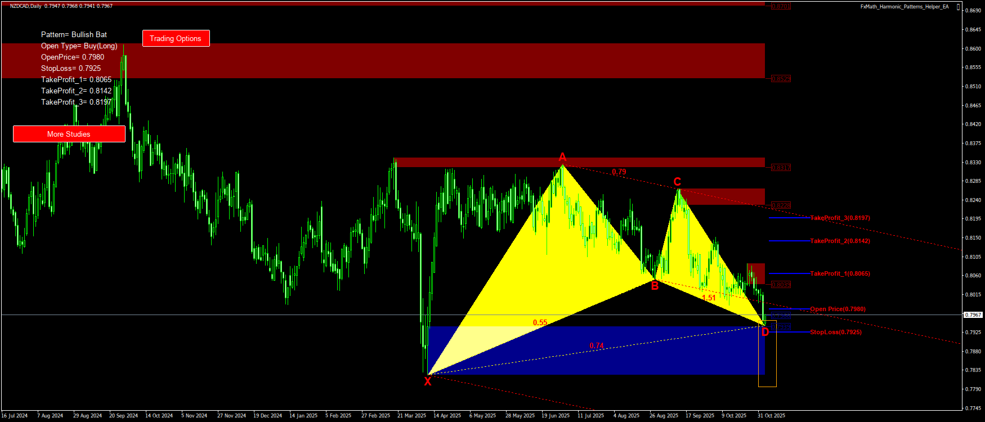Viewport: 985px width, 422px height.
Task: Click the red B point label
Action: point(655,286)
